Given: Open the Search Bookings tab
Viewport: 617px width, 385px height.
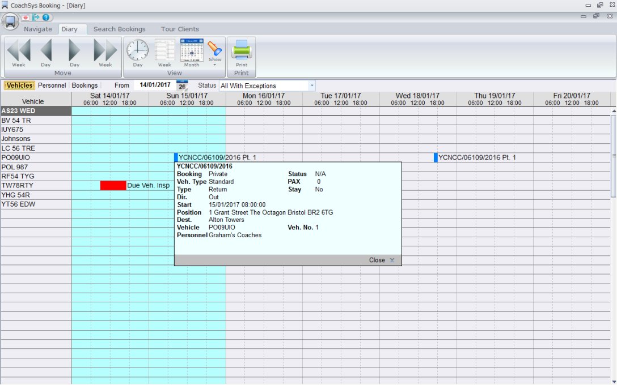Looking at the screenshot, I should [119, 29].
